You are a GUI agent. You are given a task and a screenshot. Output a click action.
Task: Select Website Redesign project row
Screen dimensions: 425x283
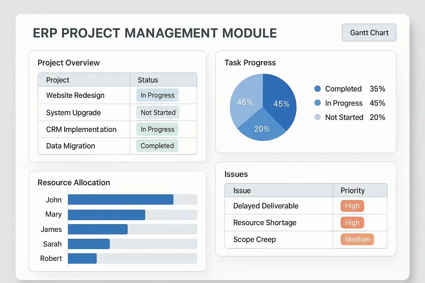click(x=75, y=95)
